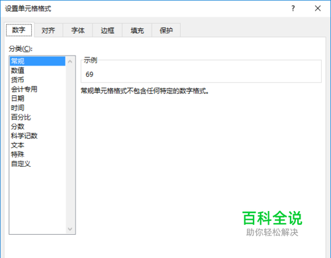Viewport: 331px width, 258px height.
Task: Switch to the 数字 tab
Action: [19, 30]
